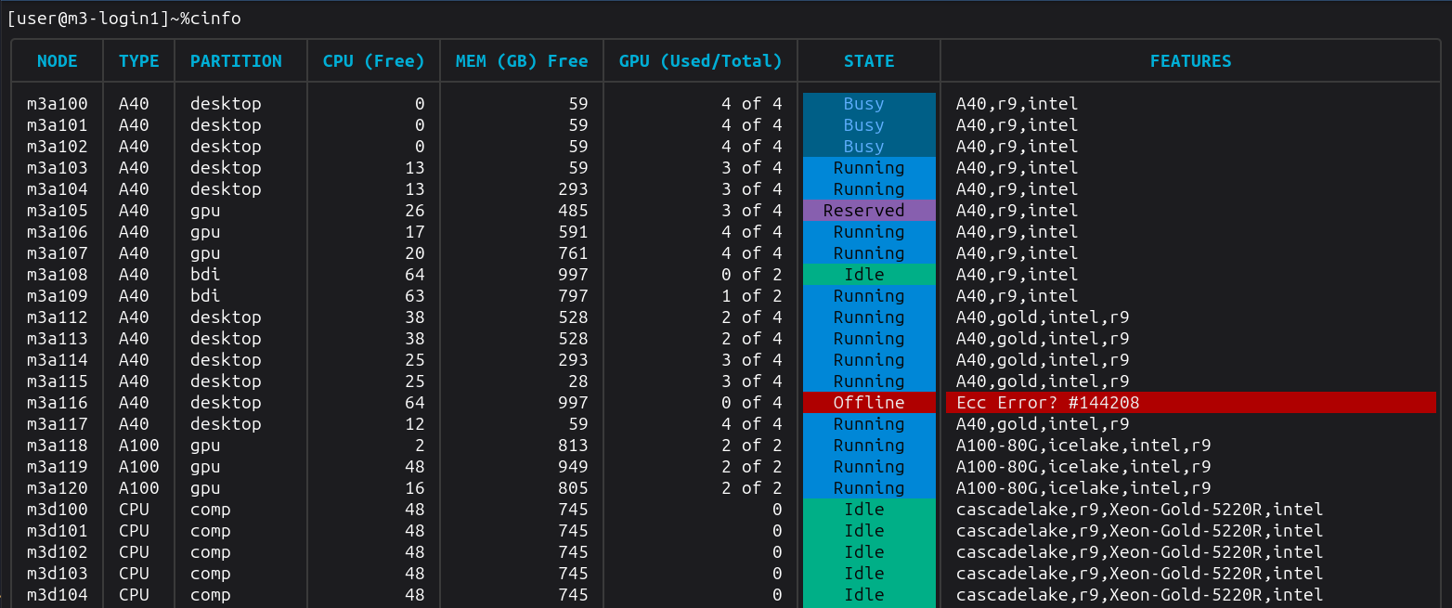Click the MEM (GB) Free column header
Screen dimensions: 1452x608
click(521, 60)
